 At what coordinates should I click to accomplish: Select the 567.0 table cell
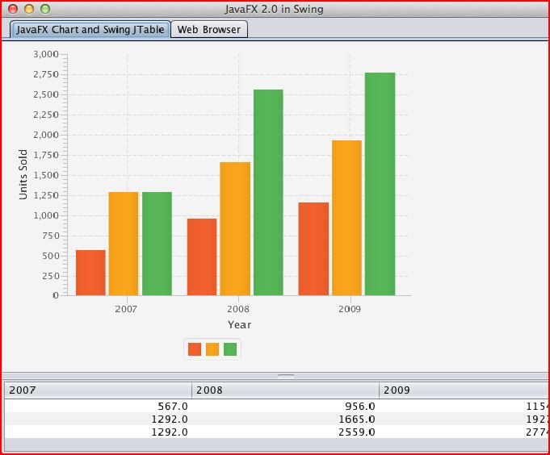[x=98, y=407]
